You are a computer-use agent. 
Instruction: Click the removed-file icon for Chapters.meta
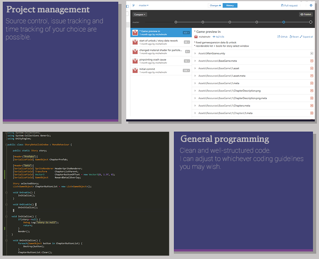tap(312, 106)
